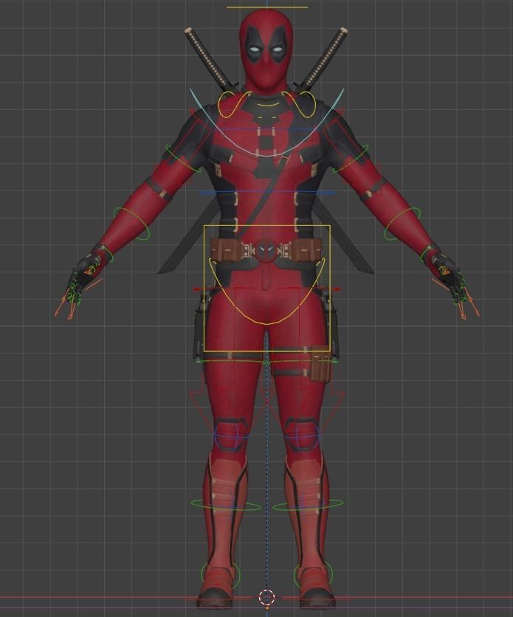Select green shin ring on leg with thigh pouch
This screenshot has height=617, width=513.
[308, 505]
